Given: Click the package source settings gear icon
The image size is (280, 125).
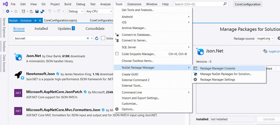Looking at the screenshot, I should (x=279, y=38).
